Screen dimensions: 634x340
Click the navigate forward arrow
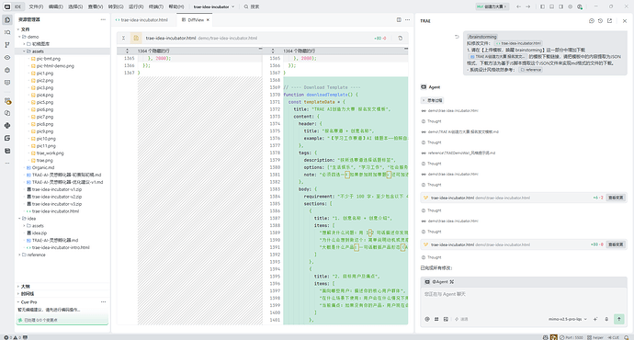528,6
